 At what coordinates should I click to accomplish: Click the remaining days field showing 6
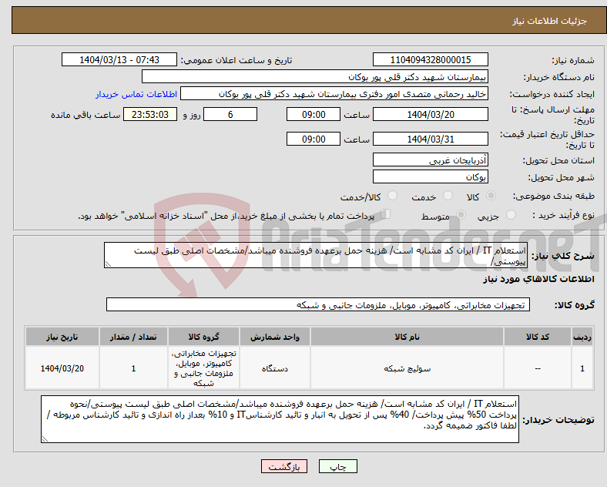pyautogui.click(x=230, y=115)
